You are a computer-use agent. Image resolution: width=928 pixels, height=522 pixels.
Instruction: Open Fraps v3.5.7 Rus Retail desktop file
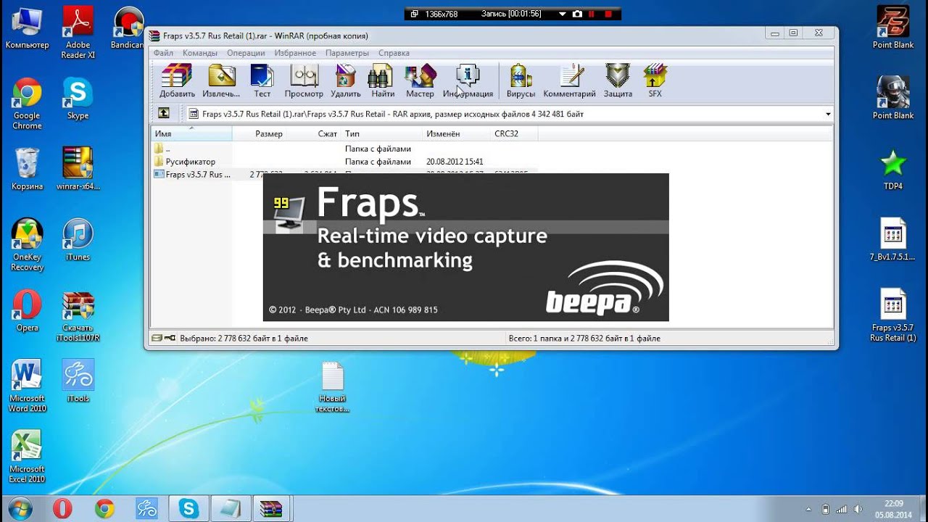coord(892,315)
